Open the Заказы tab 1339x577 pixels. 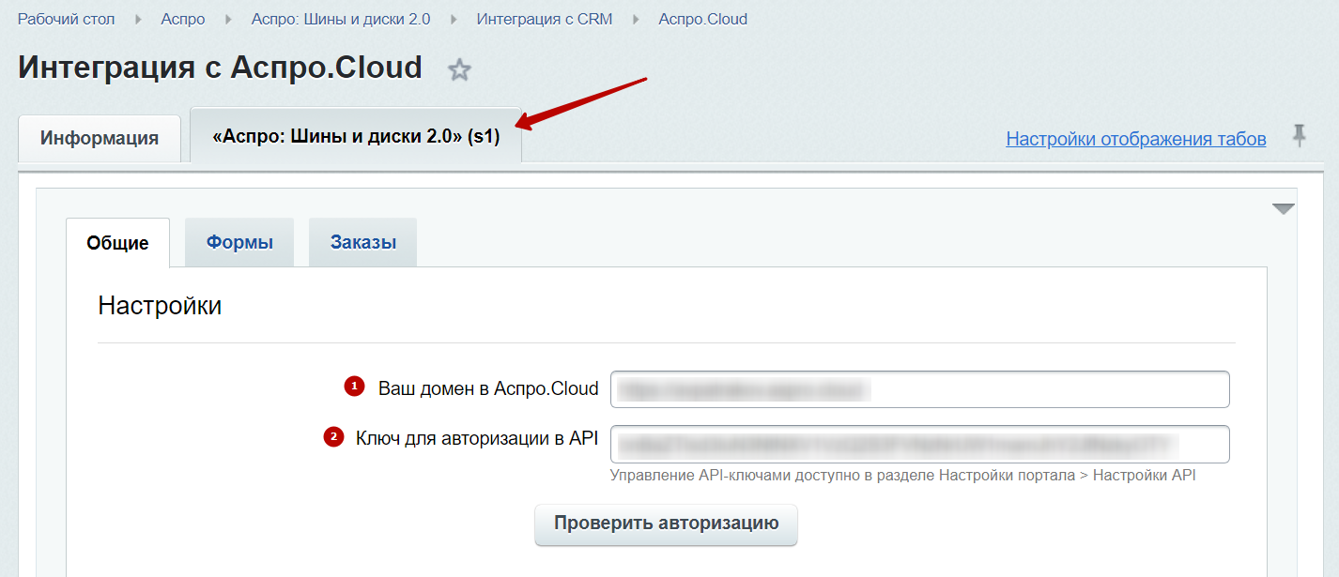pos(363,243)
